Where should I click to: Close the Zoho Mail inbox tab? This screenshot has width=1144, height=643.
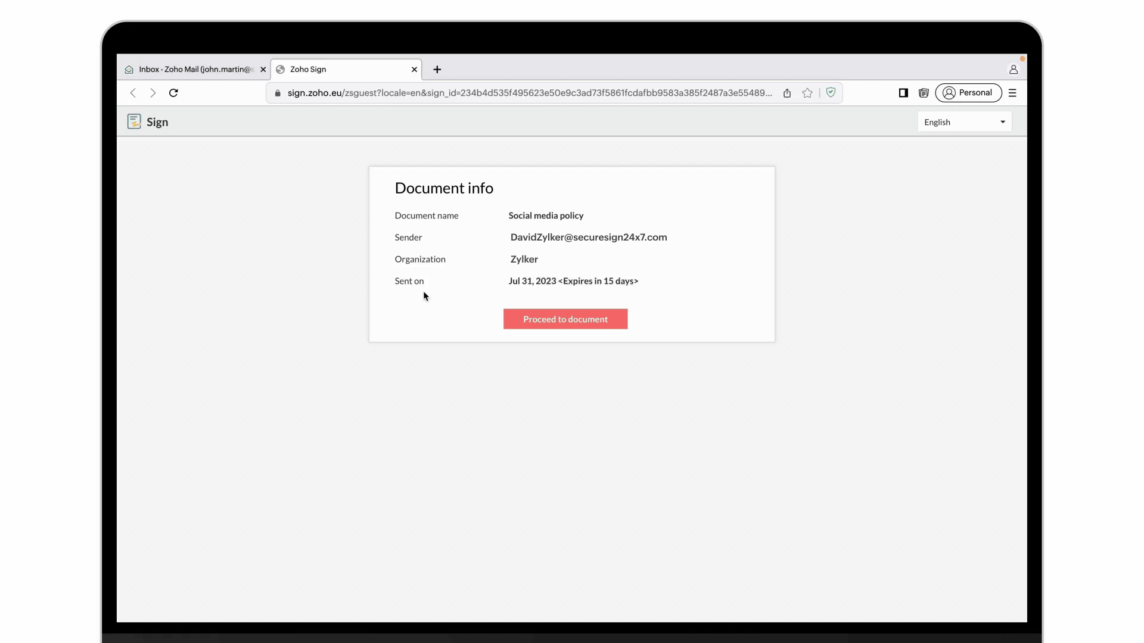[x=263, y=70]
